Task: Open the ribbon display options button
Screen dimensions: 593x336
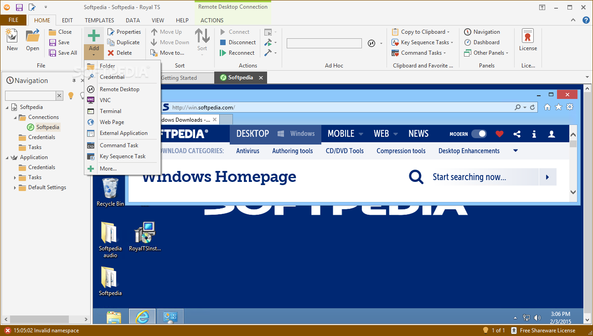Action: (542, 7)
